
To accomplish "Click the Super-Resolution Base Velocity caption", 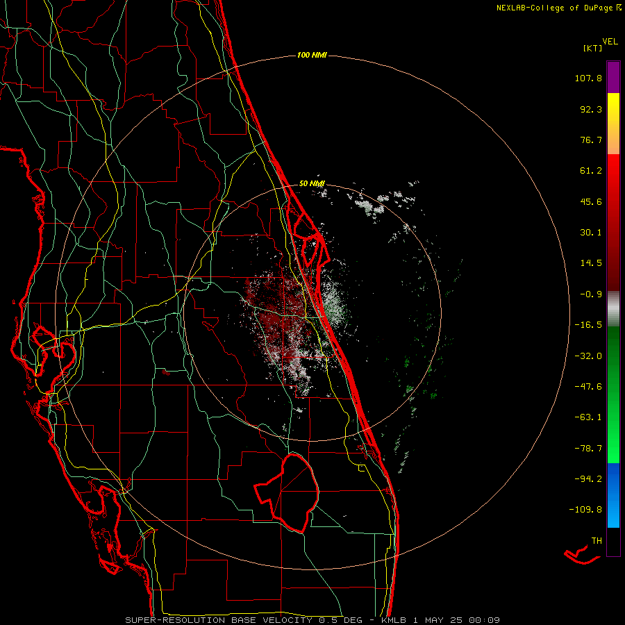I will [312, 620].
